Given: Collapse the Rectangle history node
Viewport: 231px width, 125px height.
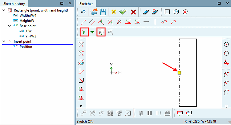Looking at the screenshot, I should point(4,10).
